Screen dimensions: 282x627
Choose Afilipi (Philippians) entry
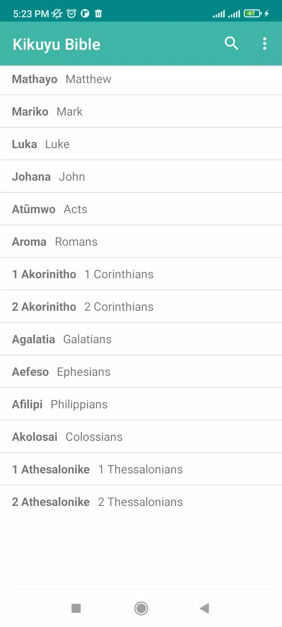[x=141, y=404]
